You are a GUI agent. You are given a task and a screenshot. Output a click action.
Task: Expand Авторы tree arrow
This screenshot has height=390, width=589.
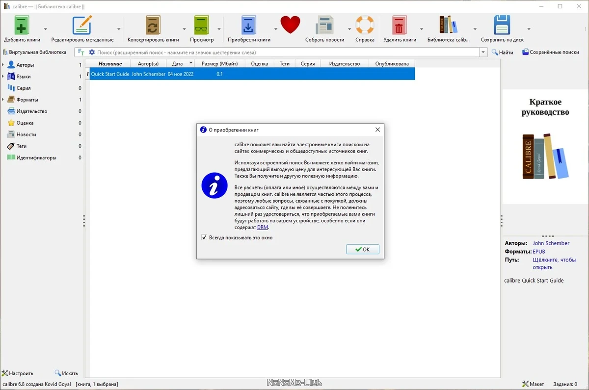pos(3,65)
